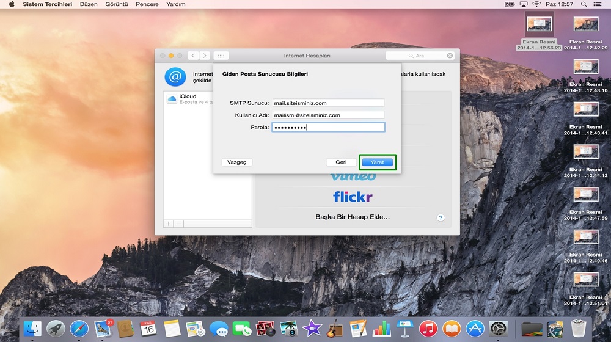The width and height of the screenshot is (611, 342).
Task: Open iPhoto camera icon in dock
Action: [289, 329]
